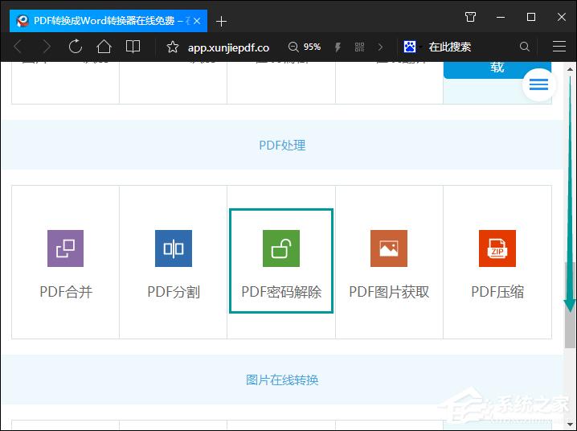577x431 pixels.
Task: Open the browser skin shirt icon
Action: (x=470, y=17)
